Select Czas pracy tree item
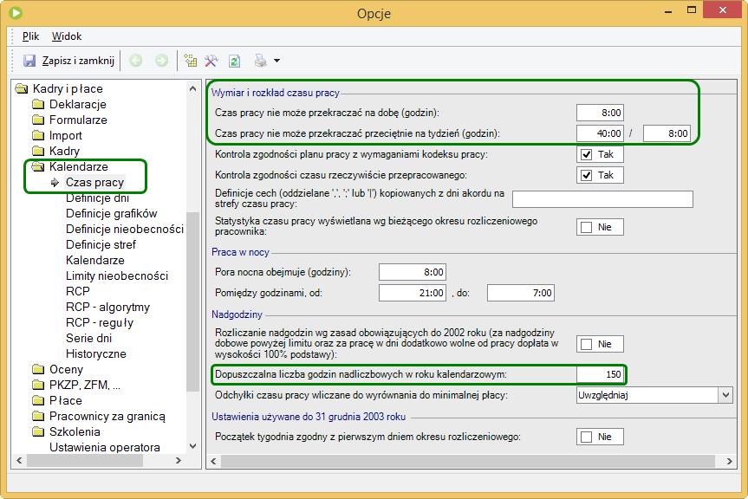Viewport: 748px width, 499px height. pos(95,183)
